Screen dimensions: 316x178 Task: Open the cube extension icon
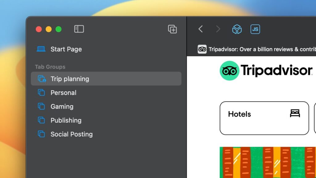click(x=237, y=29)
